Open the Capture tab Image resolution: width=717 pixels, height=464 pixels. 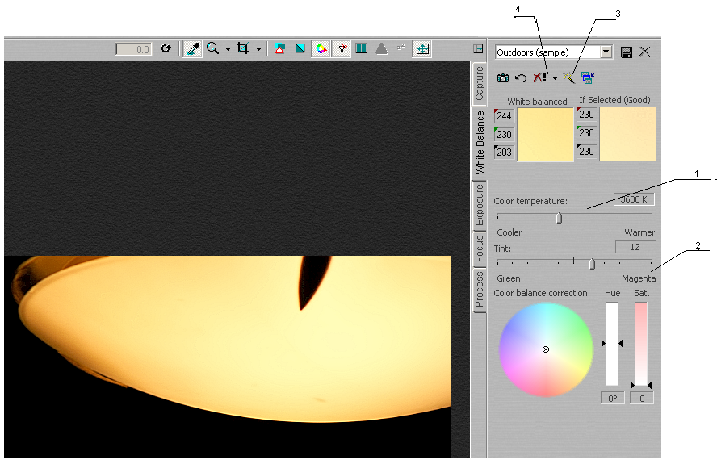(479, 83)
